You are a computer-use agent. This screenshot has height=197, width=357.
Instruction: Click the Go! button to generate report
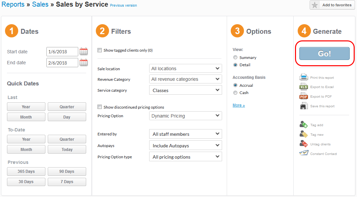324,53
